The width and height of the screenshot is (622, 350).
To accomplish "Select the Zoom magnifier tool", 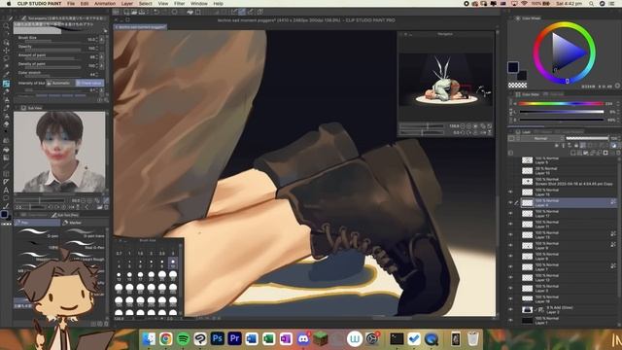I will [6, 26].
